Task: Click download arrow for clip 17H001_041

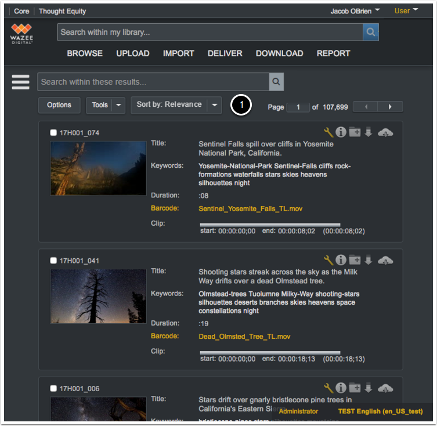Action: pyautogui.click(x=369, y=260)
